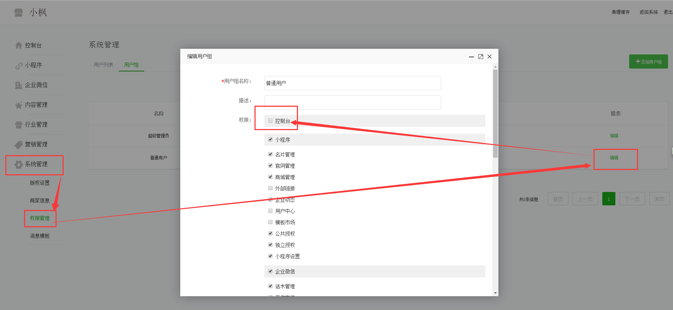Click into the 描述 input field
The width and height of the screenshot is (673, 310).
click(x=352, y=103)
